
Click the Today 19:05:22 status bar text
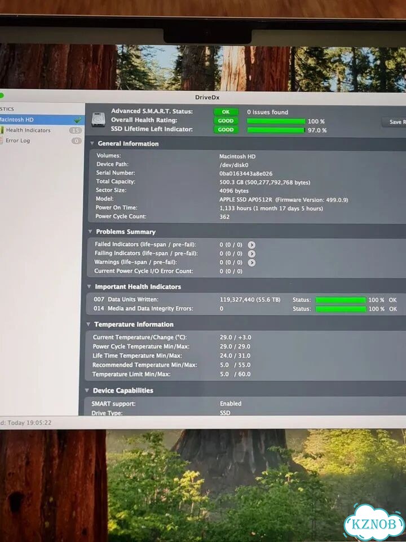tap(29, 423)
